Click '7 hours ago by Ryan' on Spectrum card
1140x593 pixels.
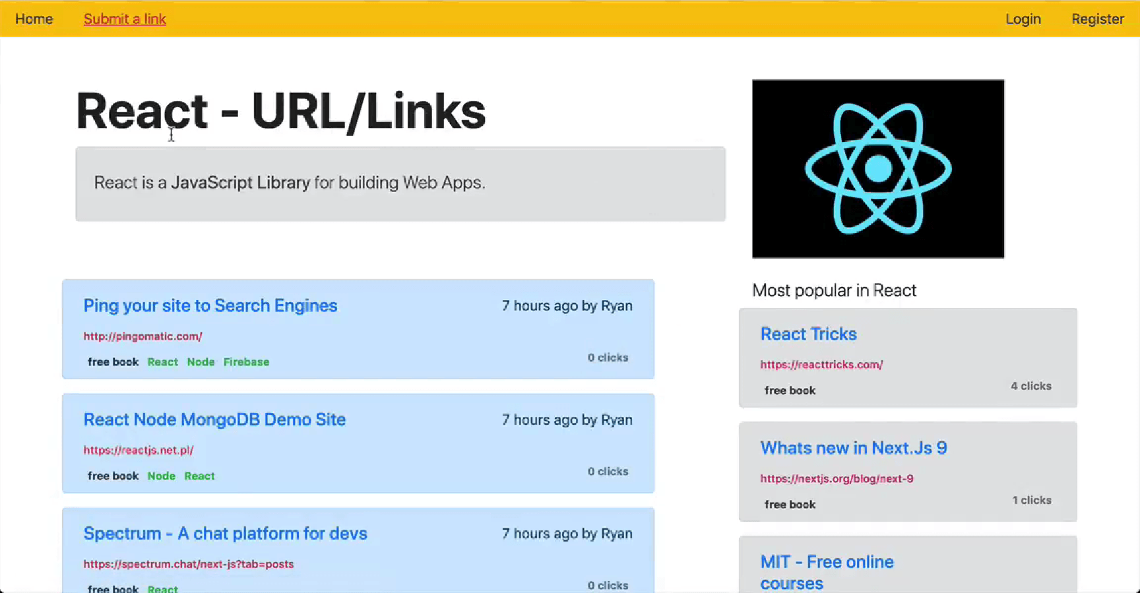567,534
